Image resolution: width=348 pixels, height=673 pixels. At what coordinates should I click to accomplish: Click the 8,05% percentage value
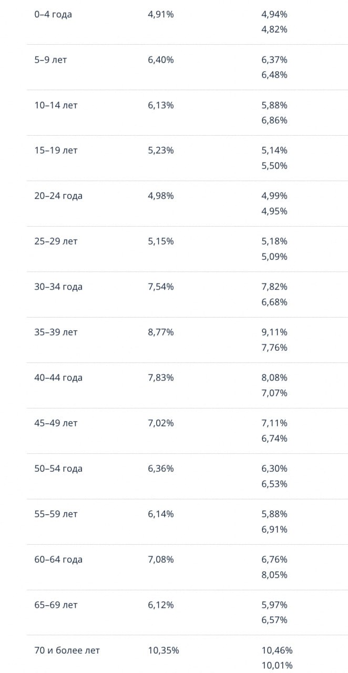click(x=274, y=575)
